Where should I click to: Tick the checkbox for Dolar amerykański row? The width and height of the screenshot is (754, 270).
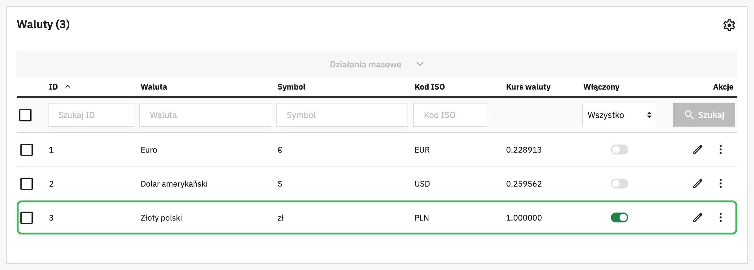27,184
